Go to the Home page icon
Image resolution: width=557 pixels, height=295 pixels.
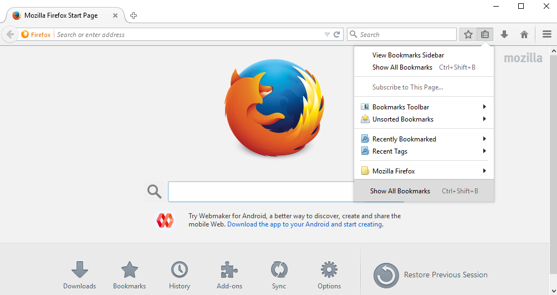pyautogui.click(x=524, y=34)
